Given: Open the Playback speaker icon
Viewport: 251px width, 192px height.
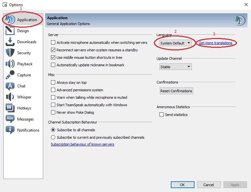Looking at the screenshot, I should [10, 64].
